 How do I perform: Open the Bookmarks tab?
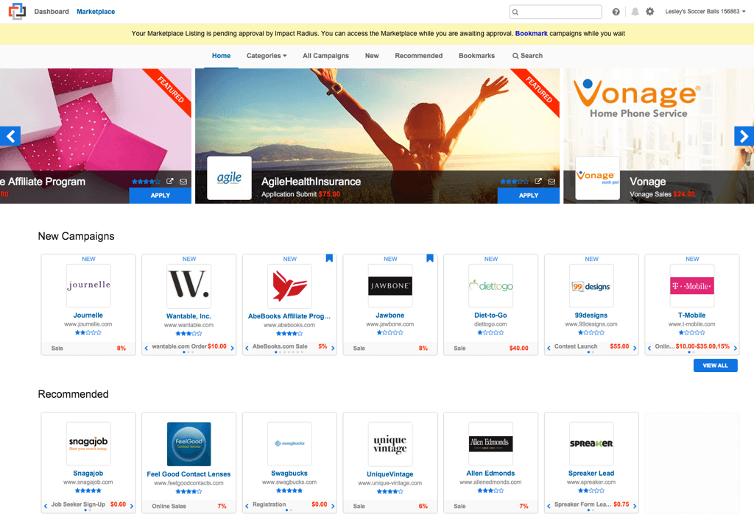476,56
